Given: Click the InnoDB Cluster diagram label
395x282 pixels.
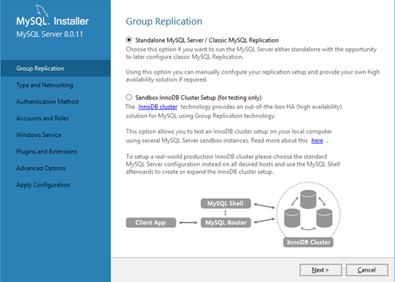Looking at the screenshot, I should 308,242.
